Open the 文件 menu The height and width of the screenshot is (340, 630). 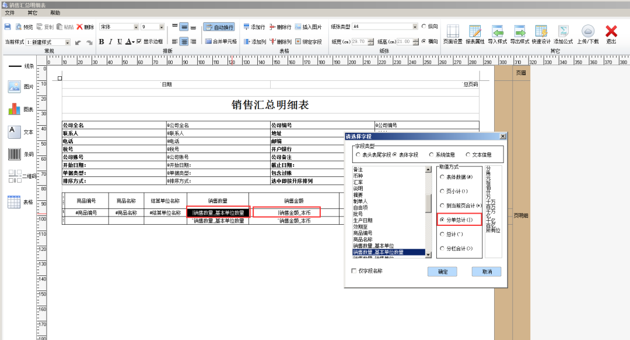click(x=10, y=13)
